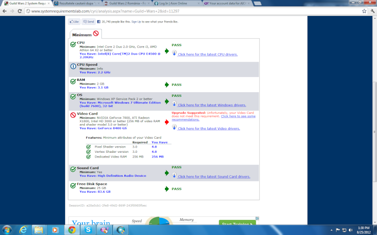Click the Start Training ad button
This screenshot has height=235, width=377.
click(238, 223)
